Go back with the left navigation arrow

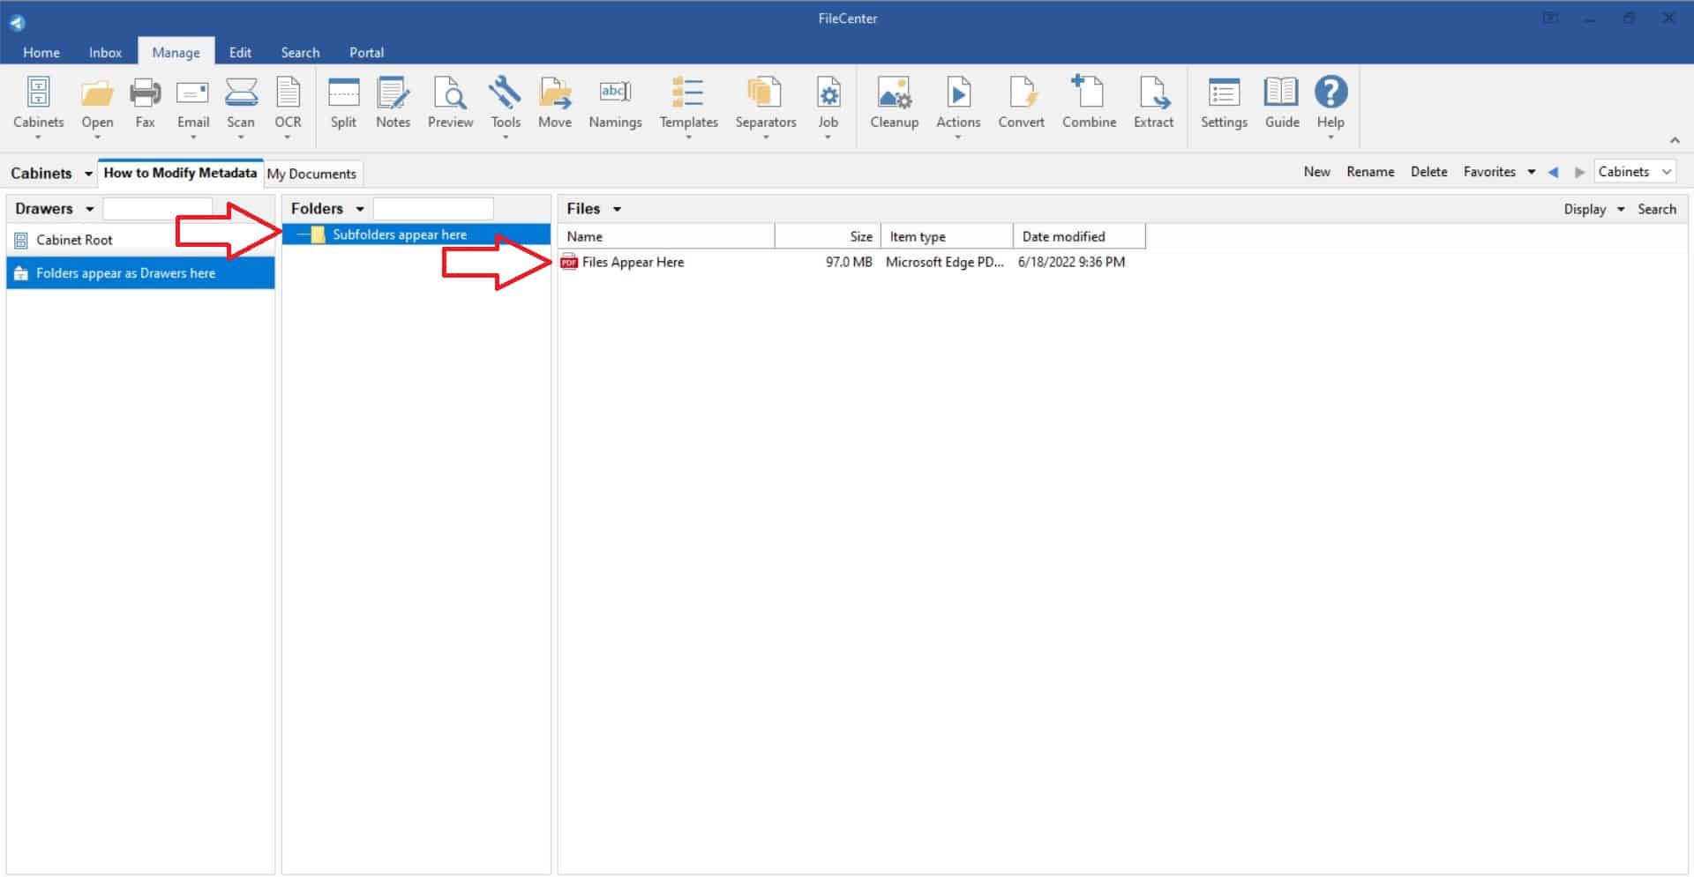point(1553,172)
